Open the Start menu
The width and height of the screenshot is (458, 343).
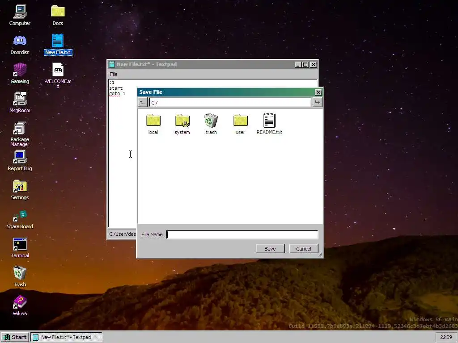tap(15, 337)
